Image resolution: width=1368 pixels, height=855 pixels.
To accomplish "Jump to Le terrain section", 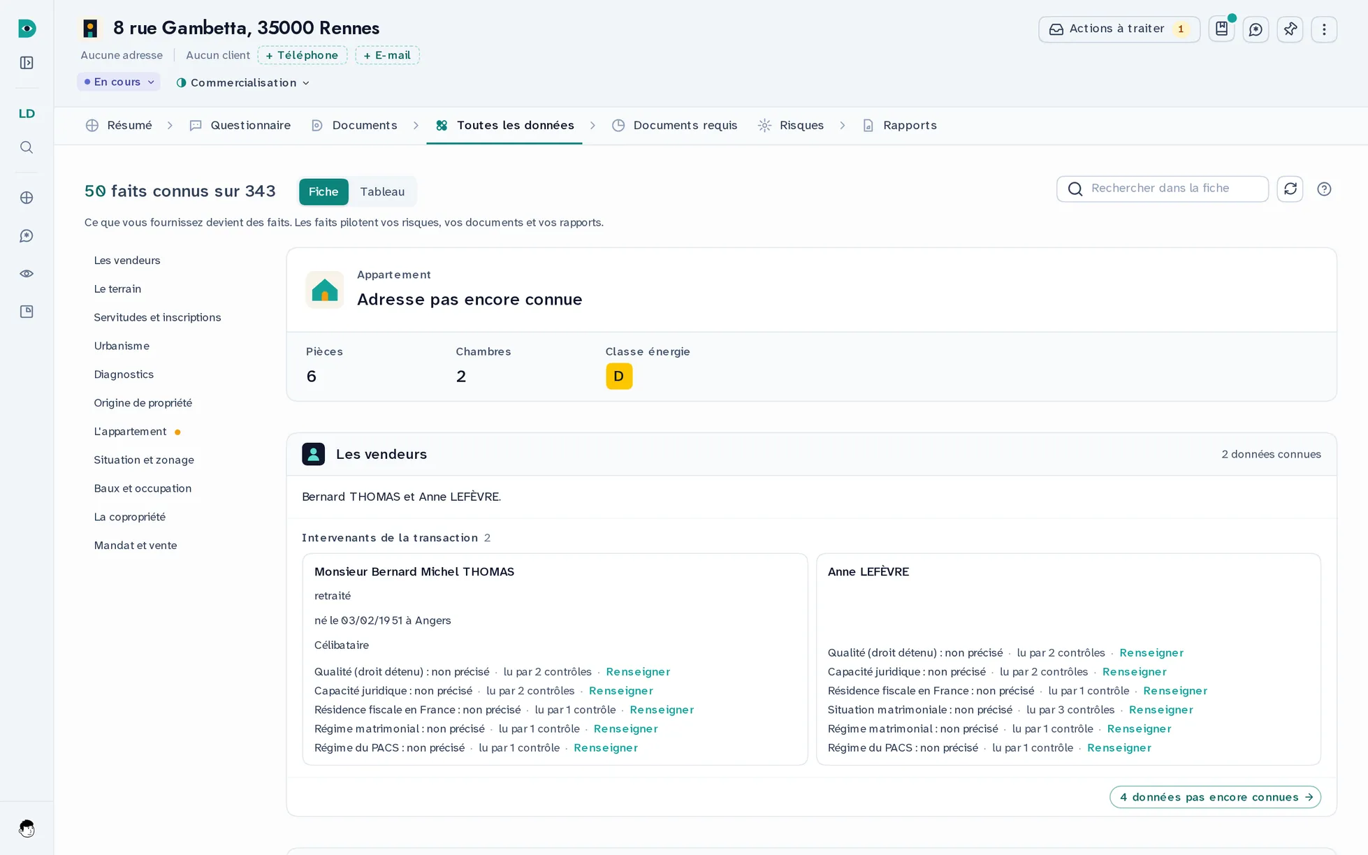I will point(117,289).
